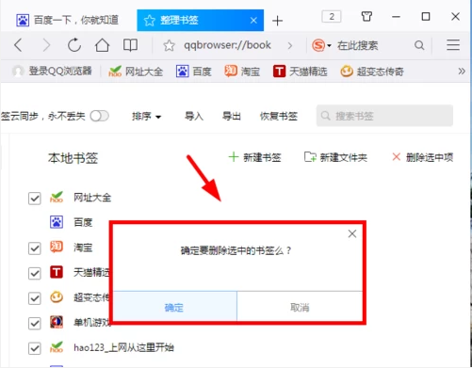
Task: Reload the page with the refresh icon
Action: click(x=74, y=45)
